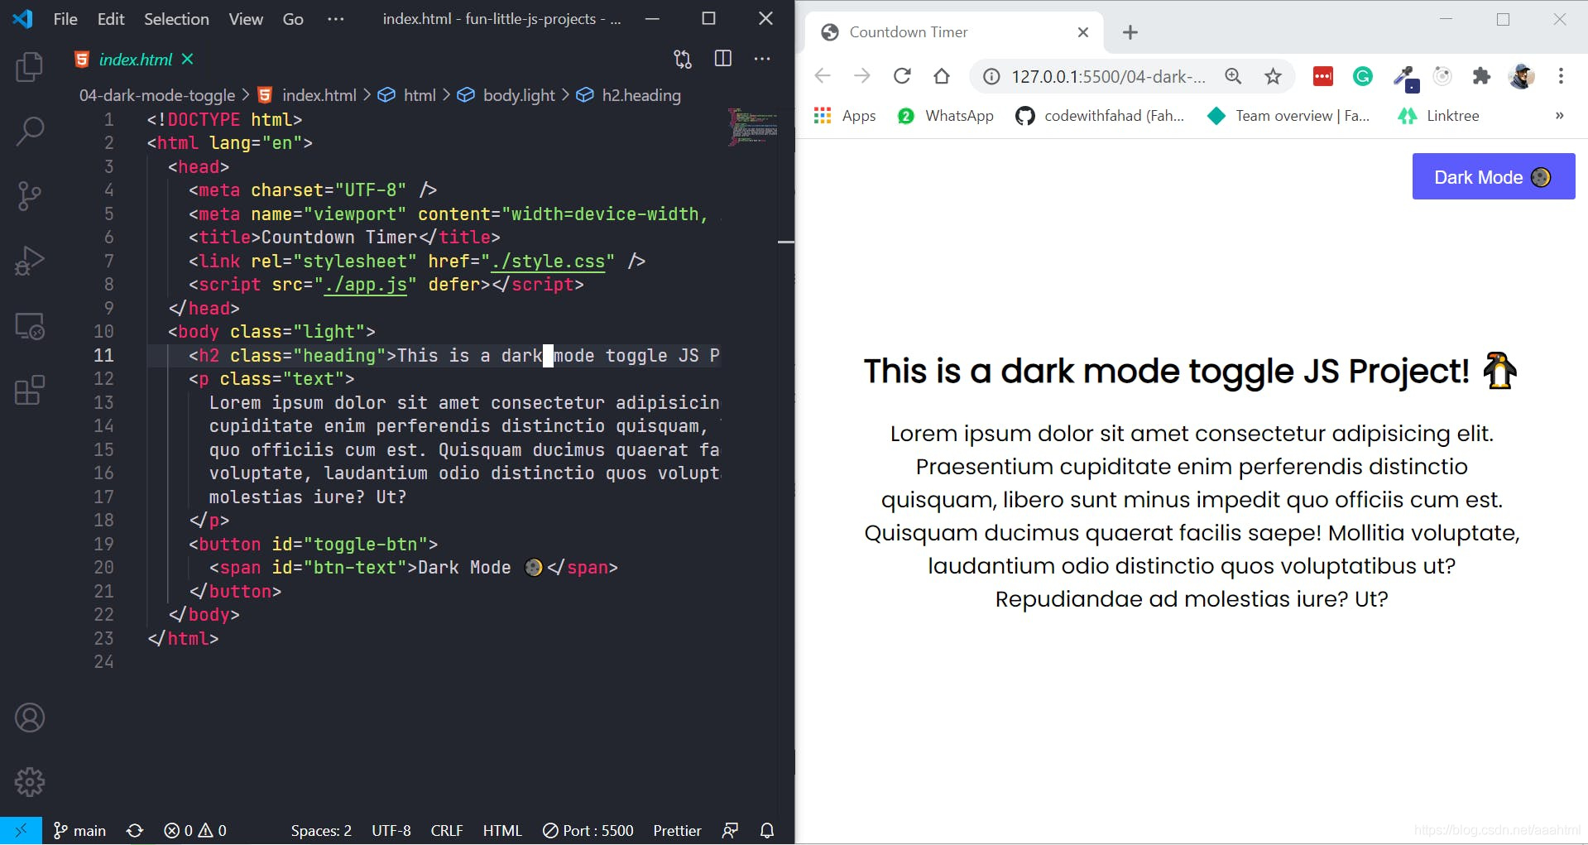Click the browser address bar URL
The height and width of the screenshot is (845, 1588).
pos(1107,77)
